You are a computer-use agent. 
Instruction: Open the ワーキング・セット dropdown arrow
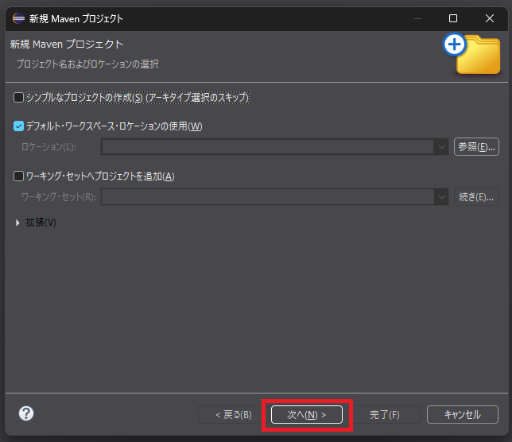pos(441,197)
